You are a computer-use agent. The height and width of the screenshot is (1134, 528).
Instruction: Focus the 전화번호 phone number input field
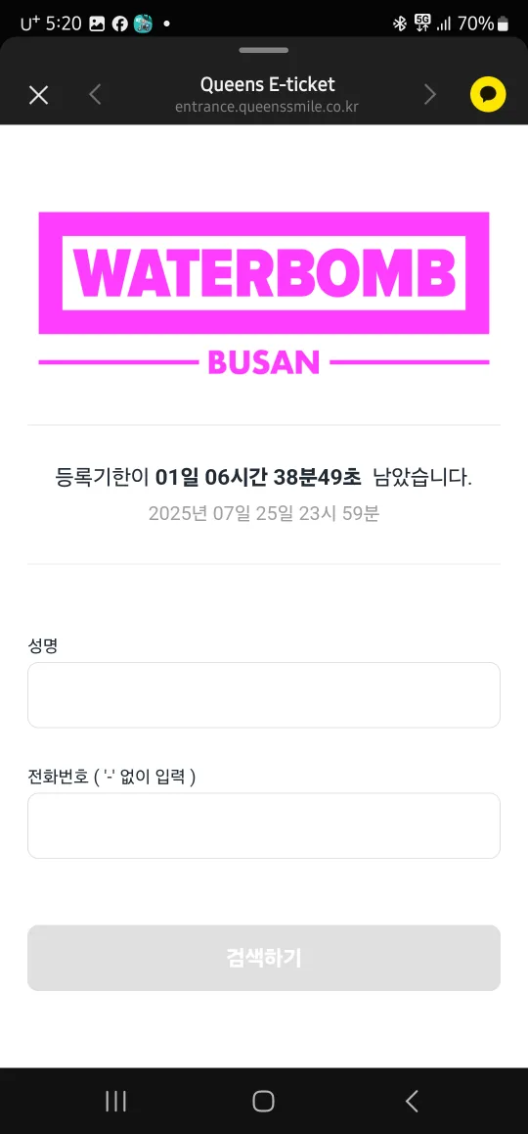click(264, 826)
